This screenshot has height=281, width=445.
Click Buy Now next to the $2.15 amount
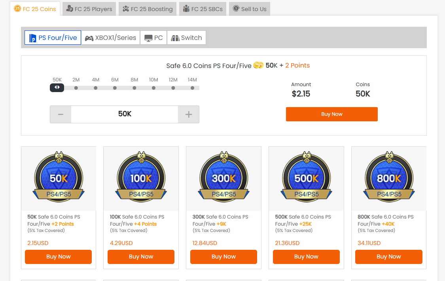pyautogui.click(x=331, y=114)
